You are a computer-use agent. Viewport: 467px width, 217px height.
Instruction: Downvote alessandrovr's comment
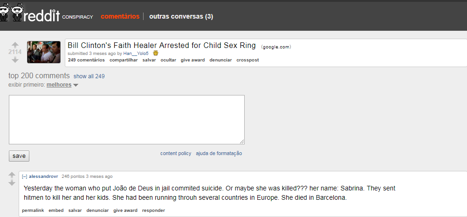tap(12, 183)
